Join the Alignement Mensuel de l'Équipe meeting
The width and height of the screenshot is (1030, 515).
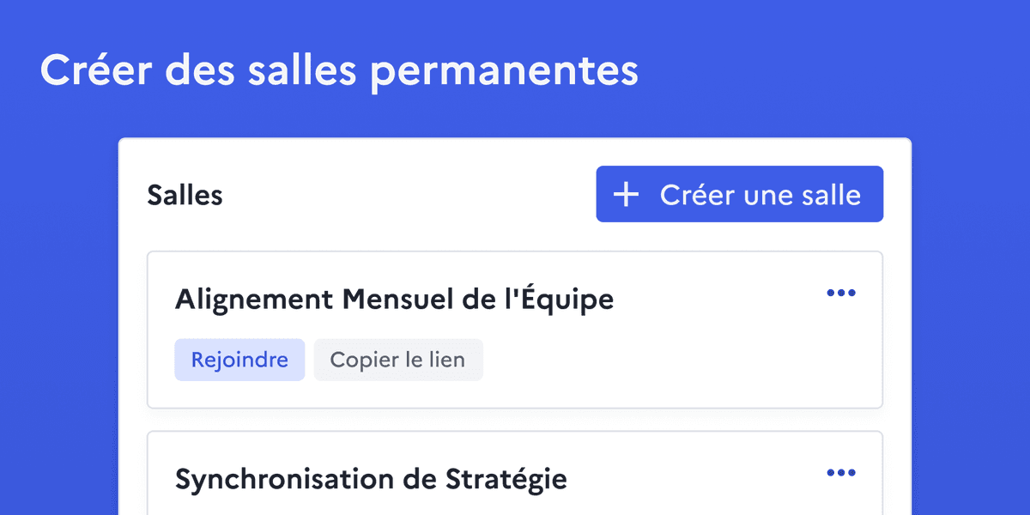click(239, 360)
